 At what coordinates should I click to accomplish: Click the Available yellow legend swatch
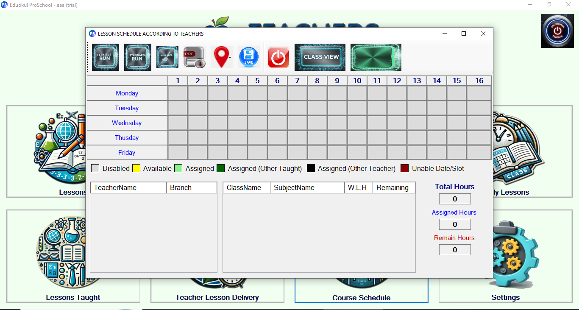pos(136,168)
